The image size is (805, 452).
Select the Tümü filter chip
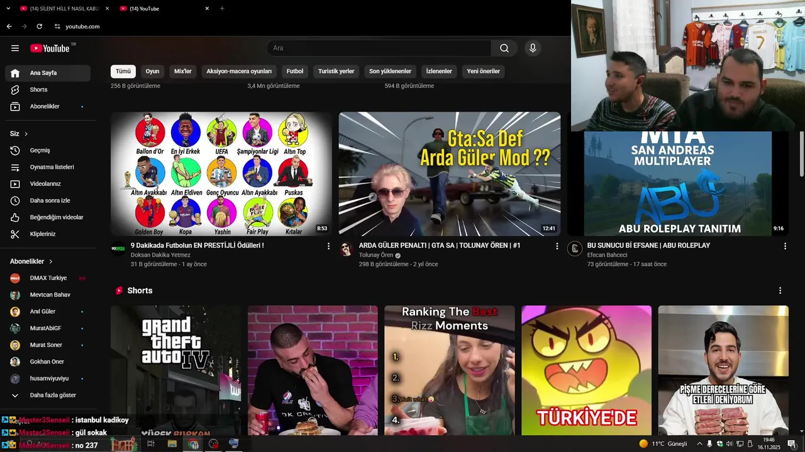click(x=123, y=72)
